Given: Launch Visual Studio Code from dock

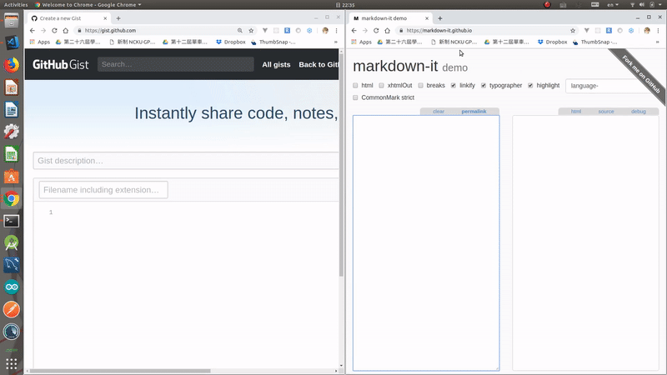Looking at the screenshot, I should tap(12, 43).
